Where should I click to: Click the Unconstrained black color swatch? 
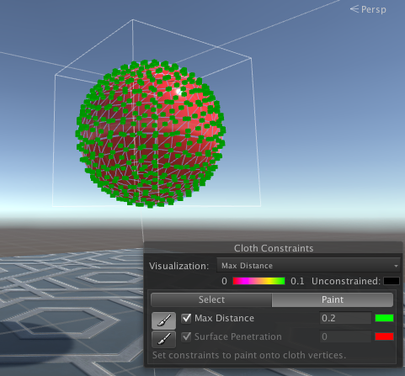tap(392, 281)
